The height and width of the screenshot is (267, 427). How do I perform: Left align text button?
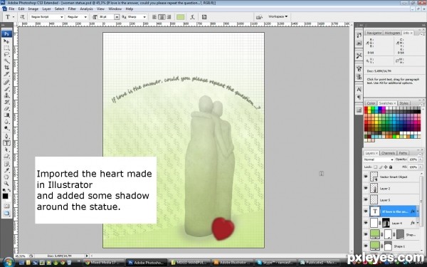(154, 17)
